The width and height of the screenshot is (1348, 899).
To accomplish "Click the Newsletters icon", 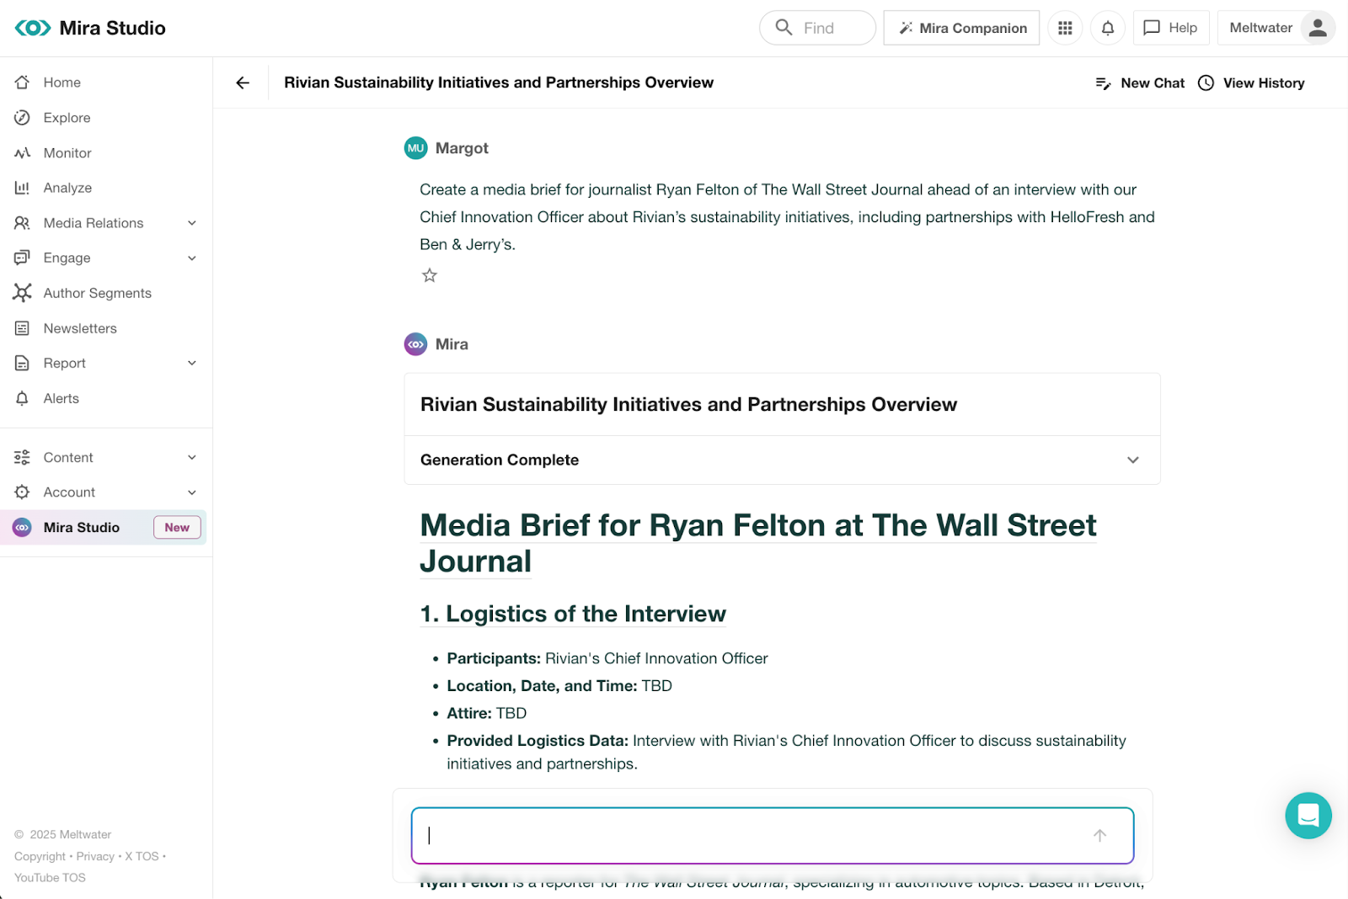I will [23, 328].
